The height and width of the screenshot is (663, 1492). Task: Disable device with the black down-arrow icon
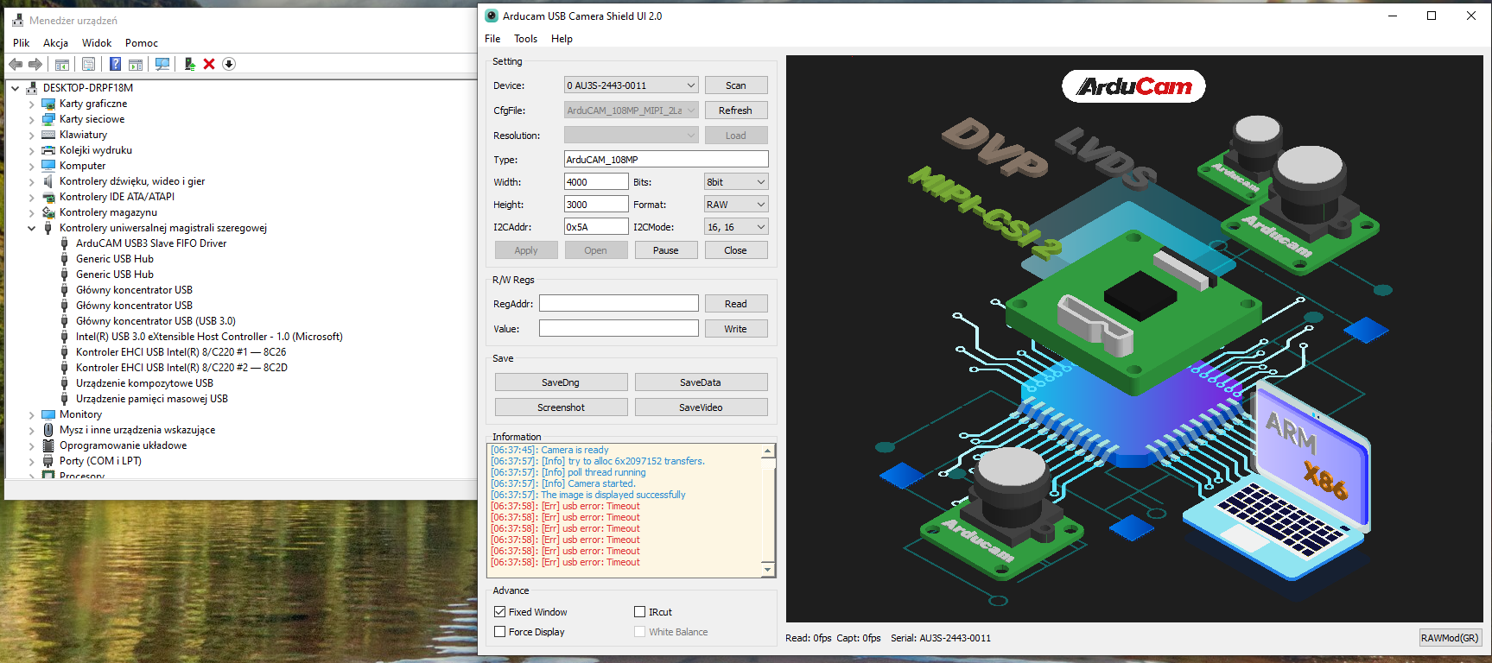pyautogui.click(x=229, y=64)
